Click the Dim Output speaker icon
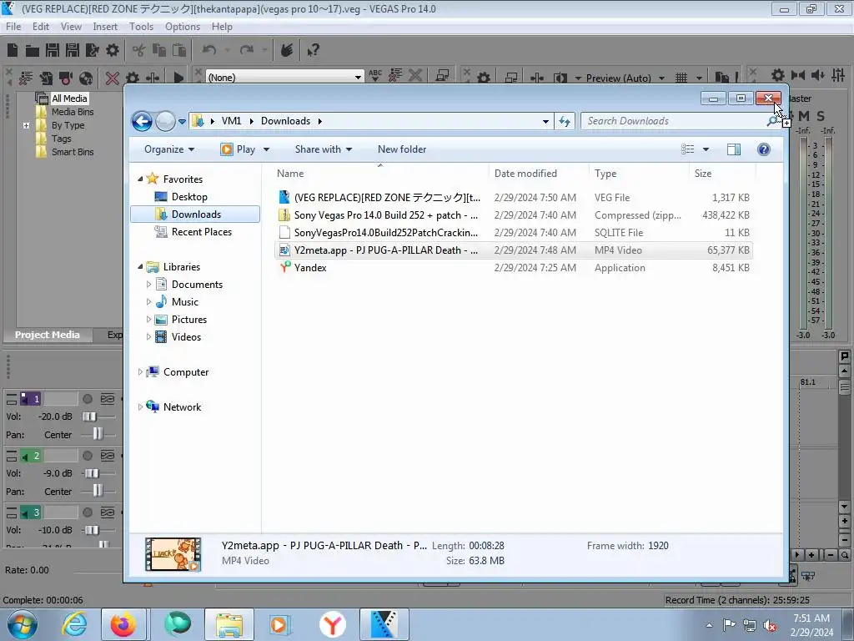Image resolution: width=854 pixels, height=641 pixels. click(x=817, y=75)
